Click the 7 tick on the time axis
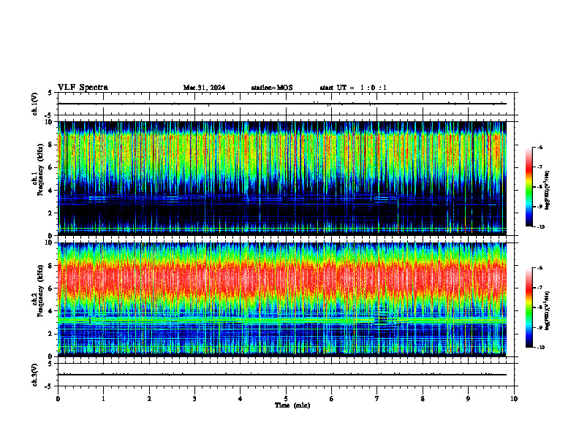The image size is (579, 447). click(377, 399)
